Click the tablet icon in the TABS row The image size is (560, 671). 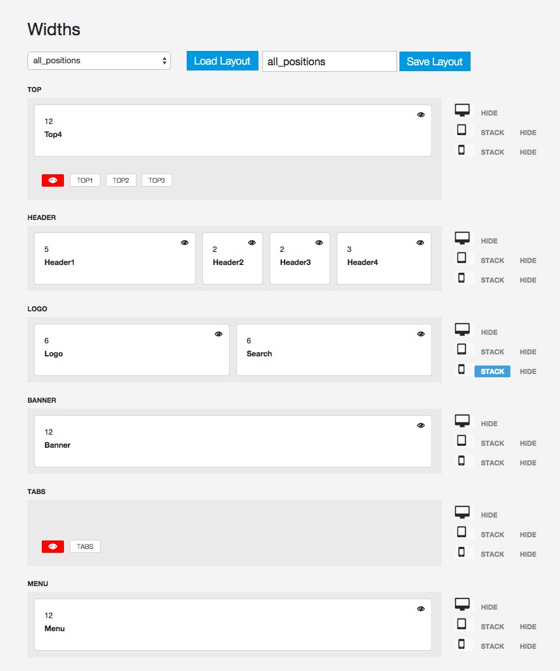click(x=461, y=533)
